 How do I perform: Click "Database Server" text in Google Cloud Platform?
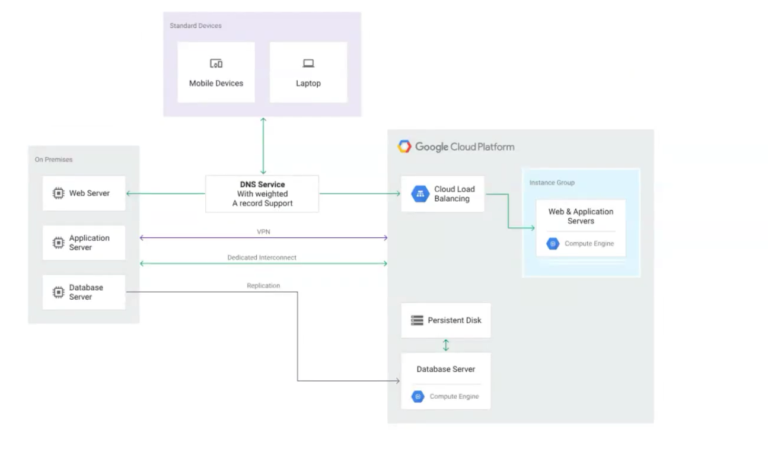446,369
